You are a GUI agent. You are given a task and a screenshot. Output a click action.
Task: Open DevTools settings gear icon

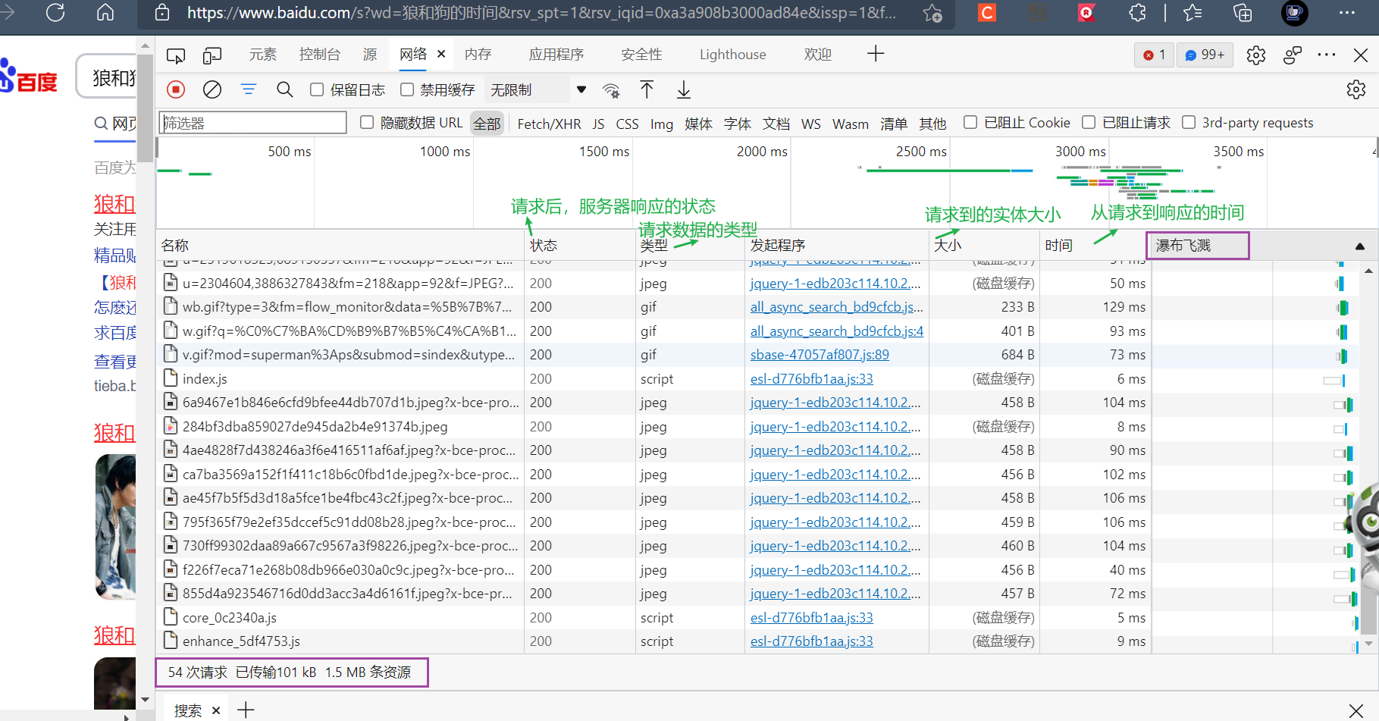[1256, 55]
